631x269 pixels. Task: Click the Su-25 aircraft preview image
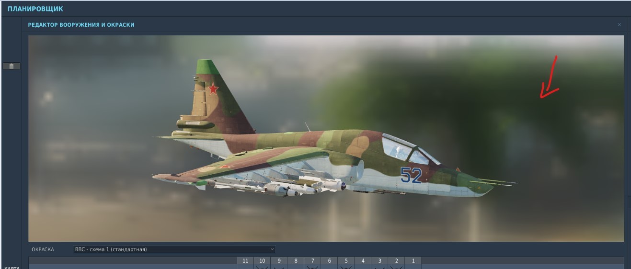coord(326,138)
